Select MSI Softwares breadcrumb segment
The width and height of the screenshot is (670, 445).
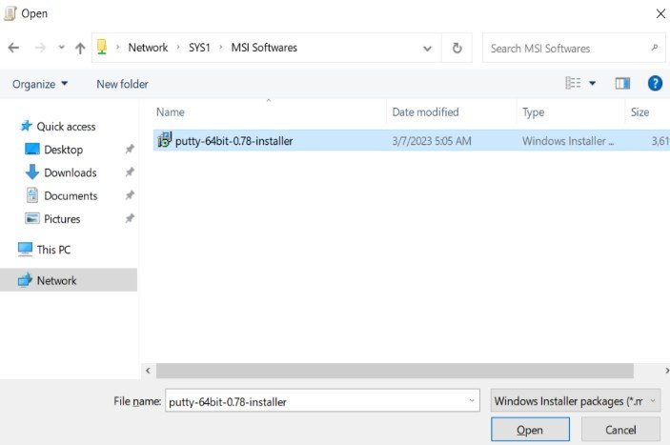[x=264, y=48]
